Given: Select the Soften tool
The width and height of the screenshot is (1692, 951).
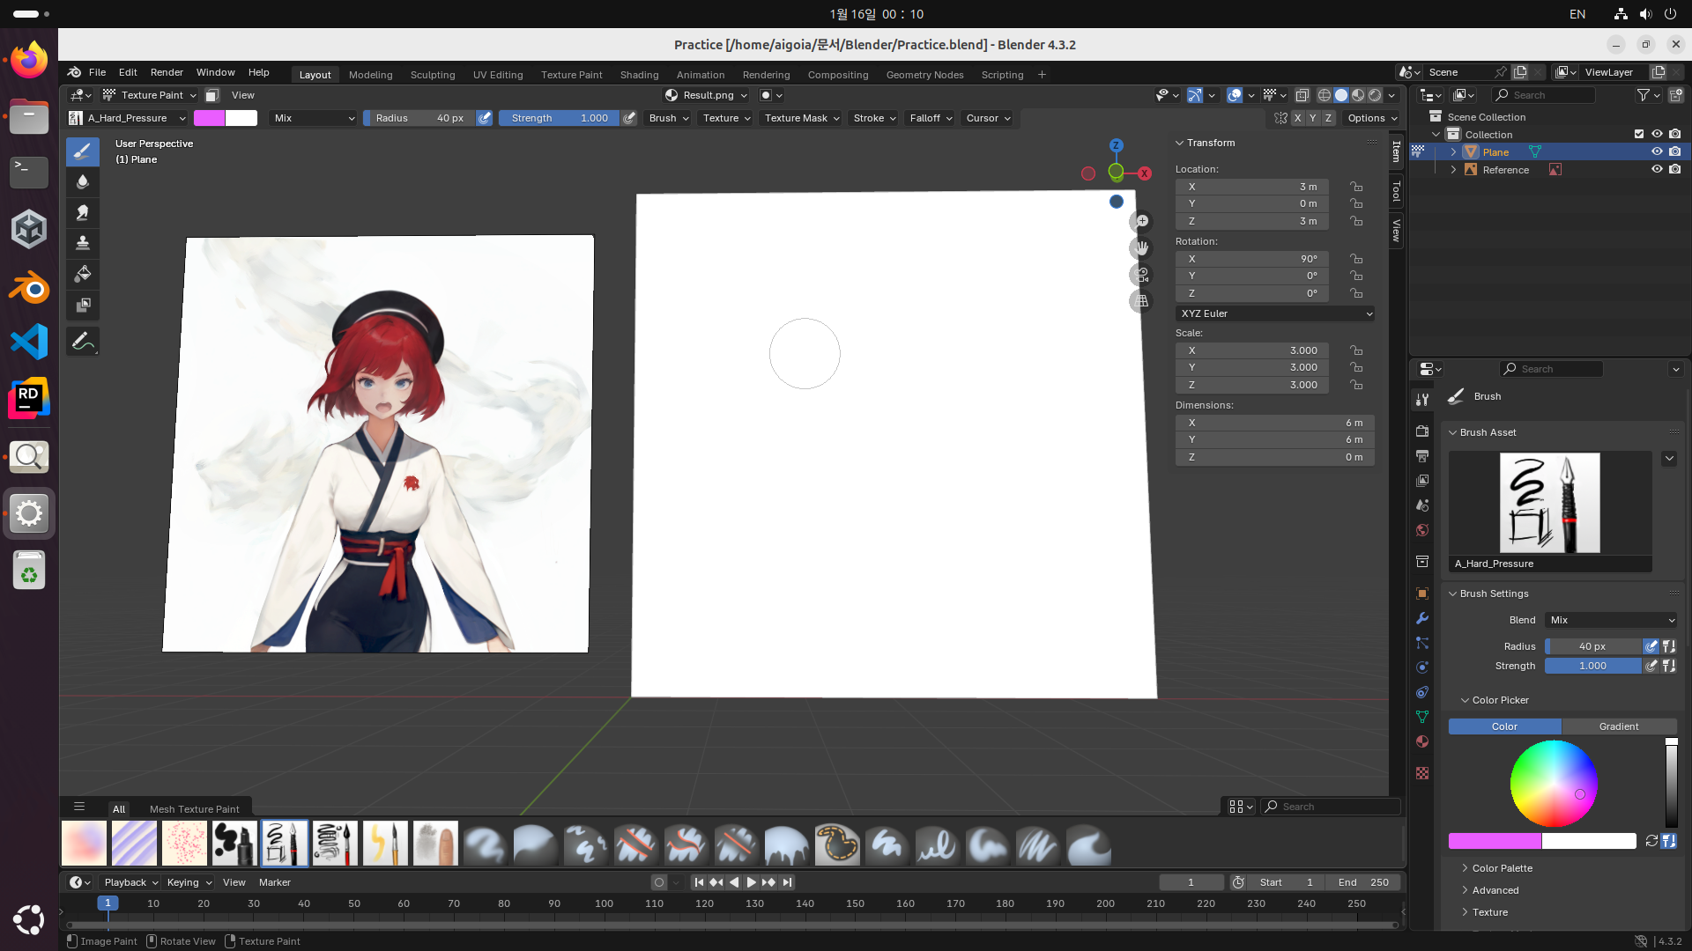Looking at the screenshot, I should (83, 182).
